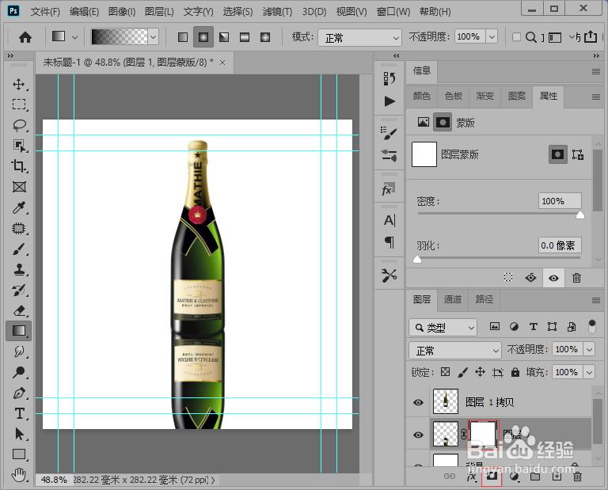This screenshot has width=608, height=490.
Task: Switch to the 路径 tab
Action: click(x=484, y=299)
